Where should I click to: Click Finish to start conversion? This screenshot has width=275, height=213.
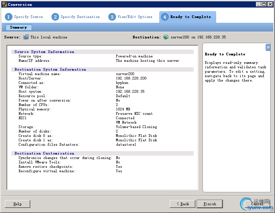pyautogui.click(x=210, y=204)
